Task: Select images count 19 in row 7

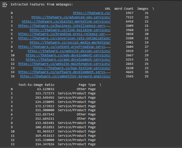Action: coord(146,43)
